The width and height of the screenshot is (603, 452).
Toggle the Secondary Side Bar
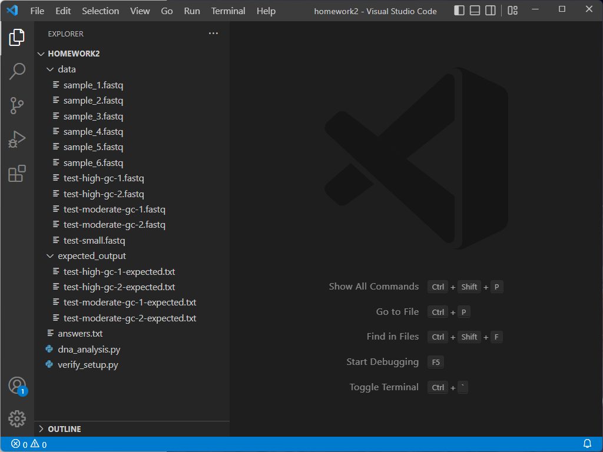coord(491,10)
